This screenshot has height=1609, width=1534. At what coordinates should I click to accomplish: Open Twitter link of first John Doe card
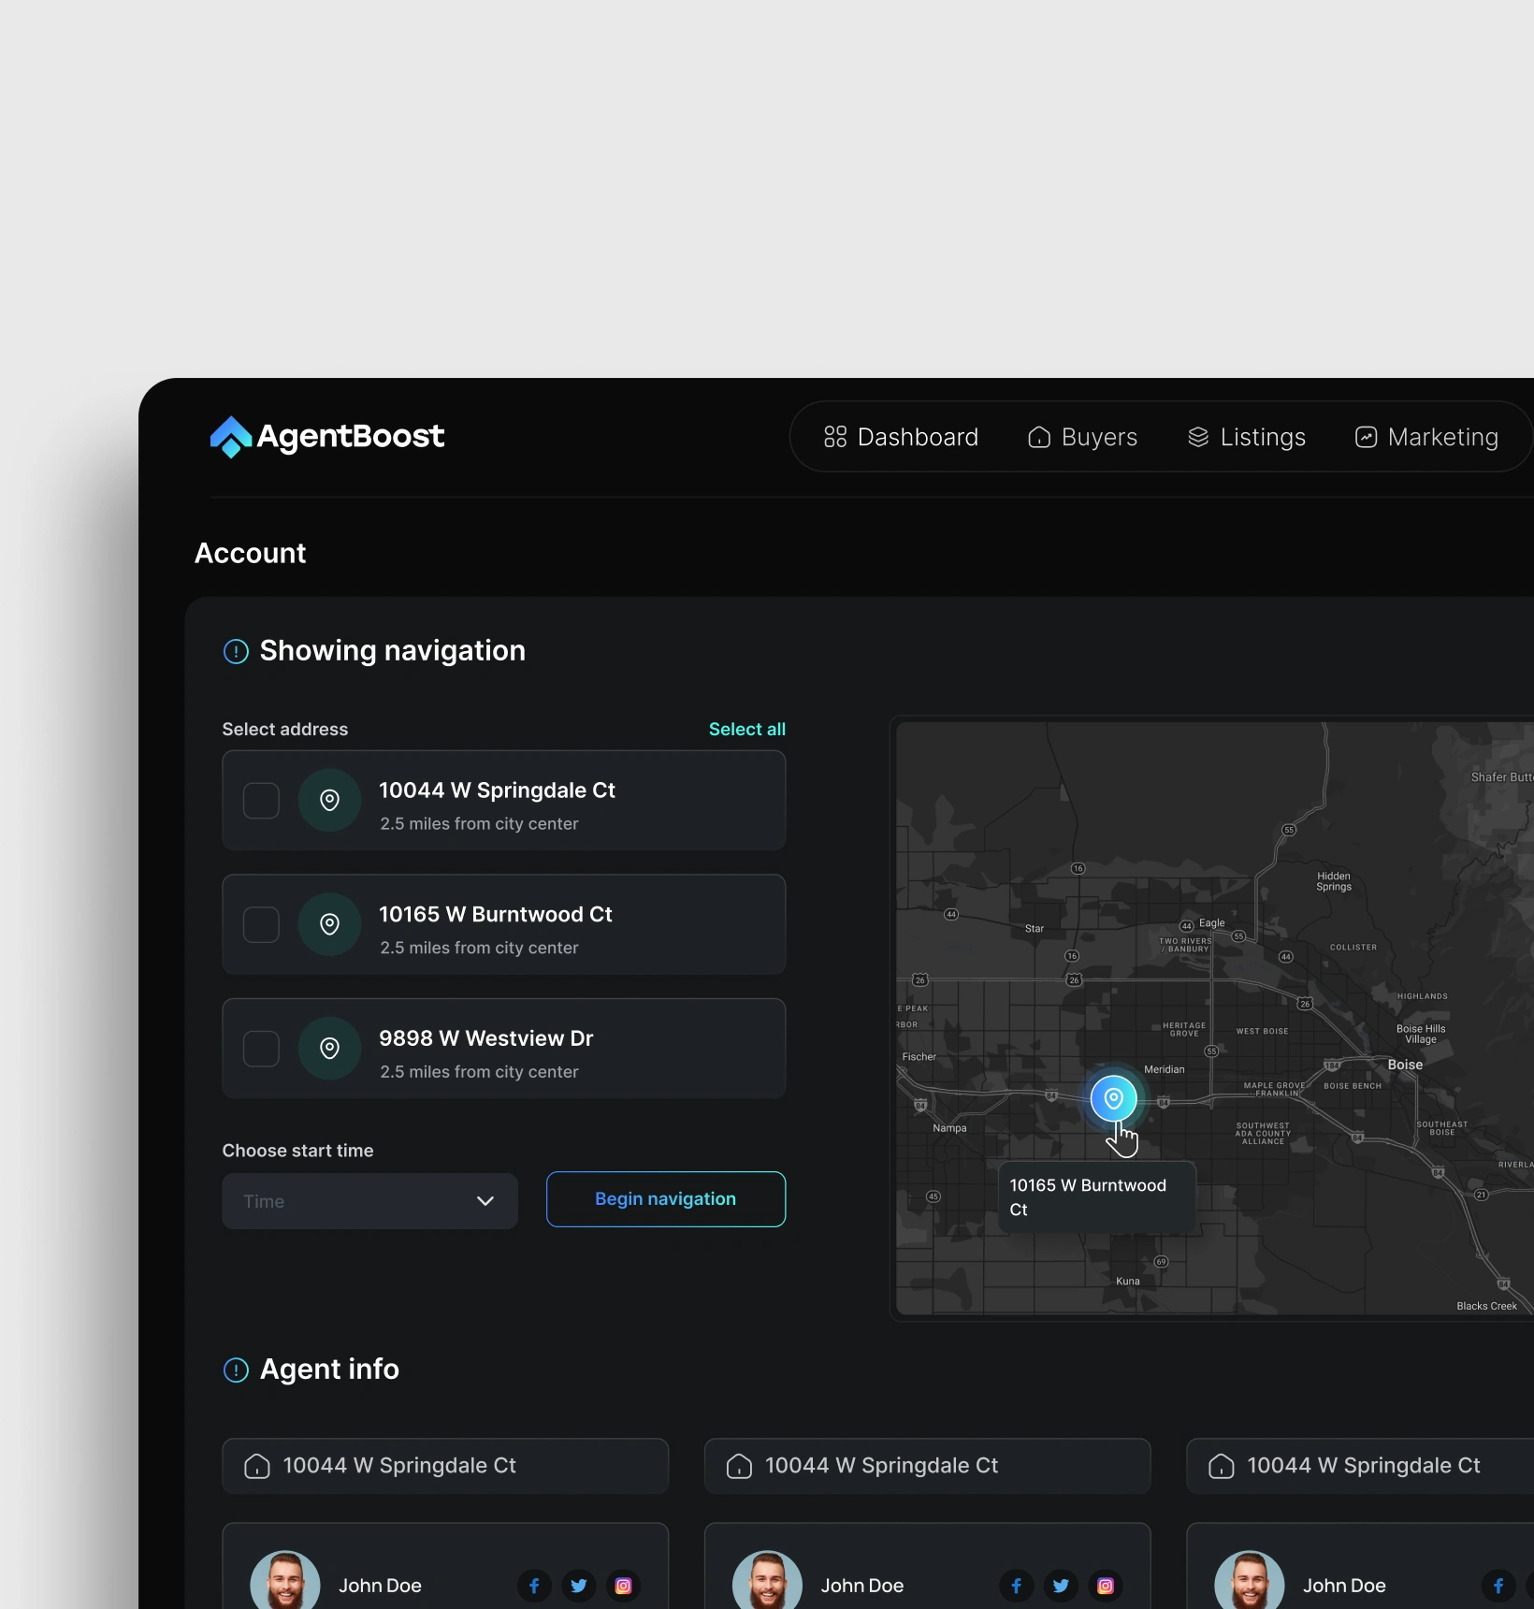click(x=579, y=1586)
